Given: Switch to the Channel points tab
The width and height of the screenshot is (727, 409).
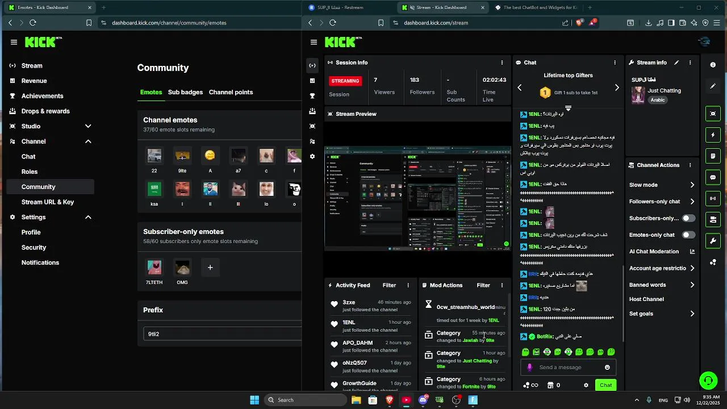Looking at the screenshot, I should [x=231, y=92].
